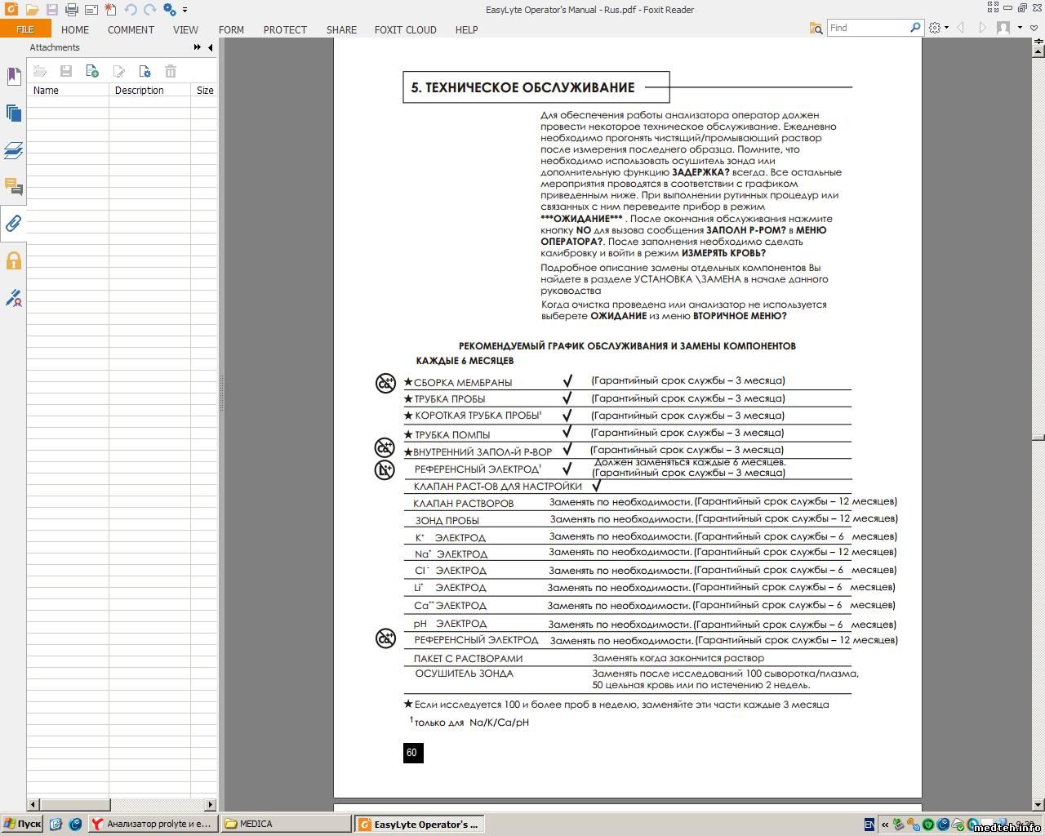Open the Comments panel in sidebar
1045x836 pixels.
[13, 187]
